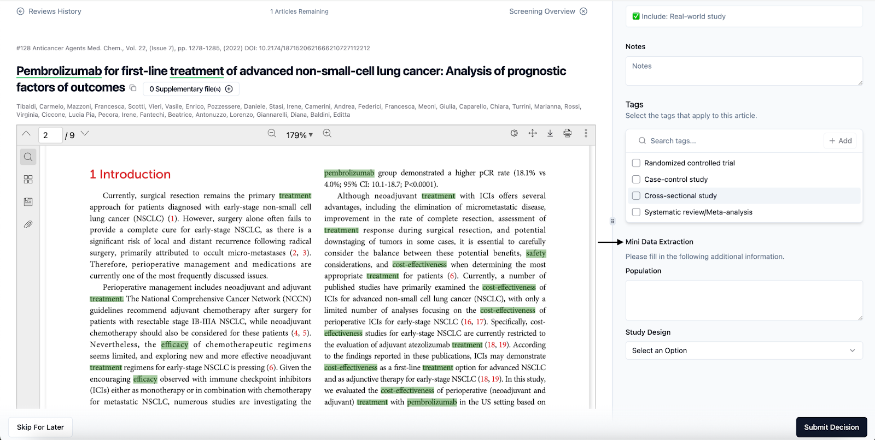
Task: Download the PDF document
Action: click(x=550, y=134)
